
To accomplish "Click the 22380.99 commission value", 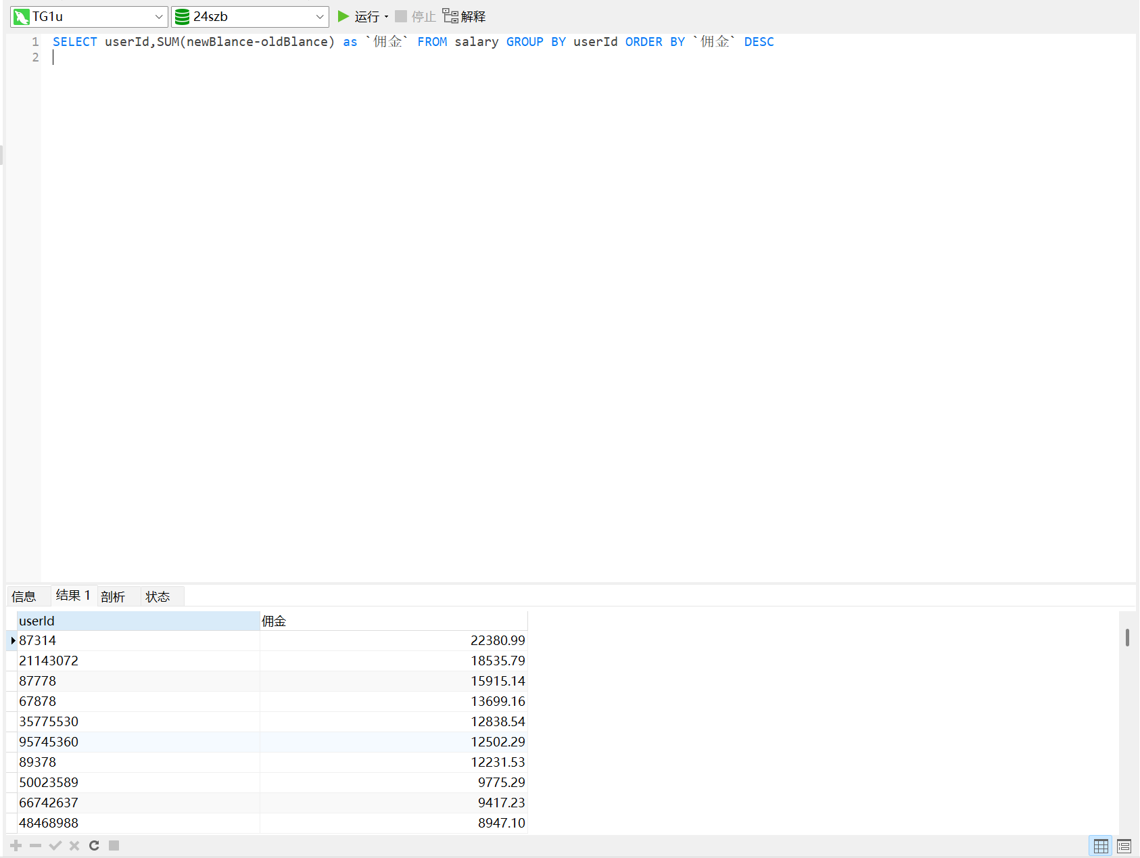I will click(x=498, y=640).
